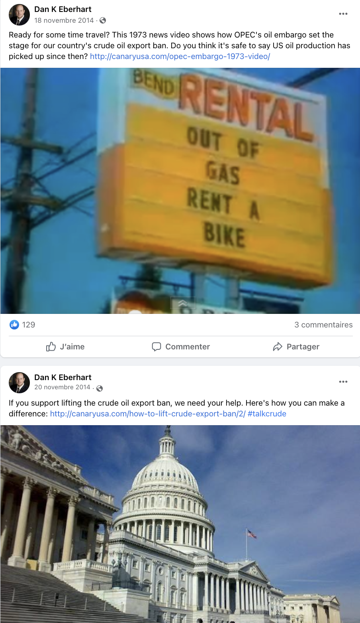
Task: Click Dan K Eberhart's avatar on the second post
Action: coord(19,383)
